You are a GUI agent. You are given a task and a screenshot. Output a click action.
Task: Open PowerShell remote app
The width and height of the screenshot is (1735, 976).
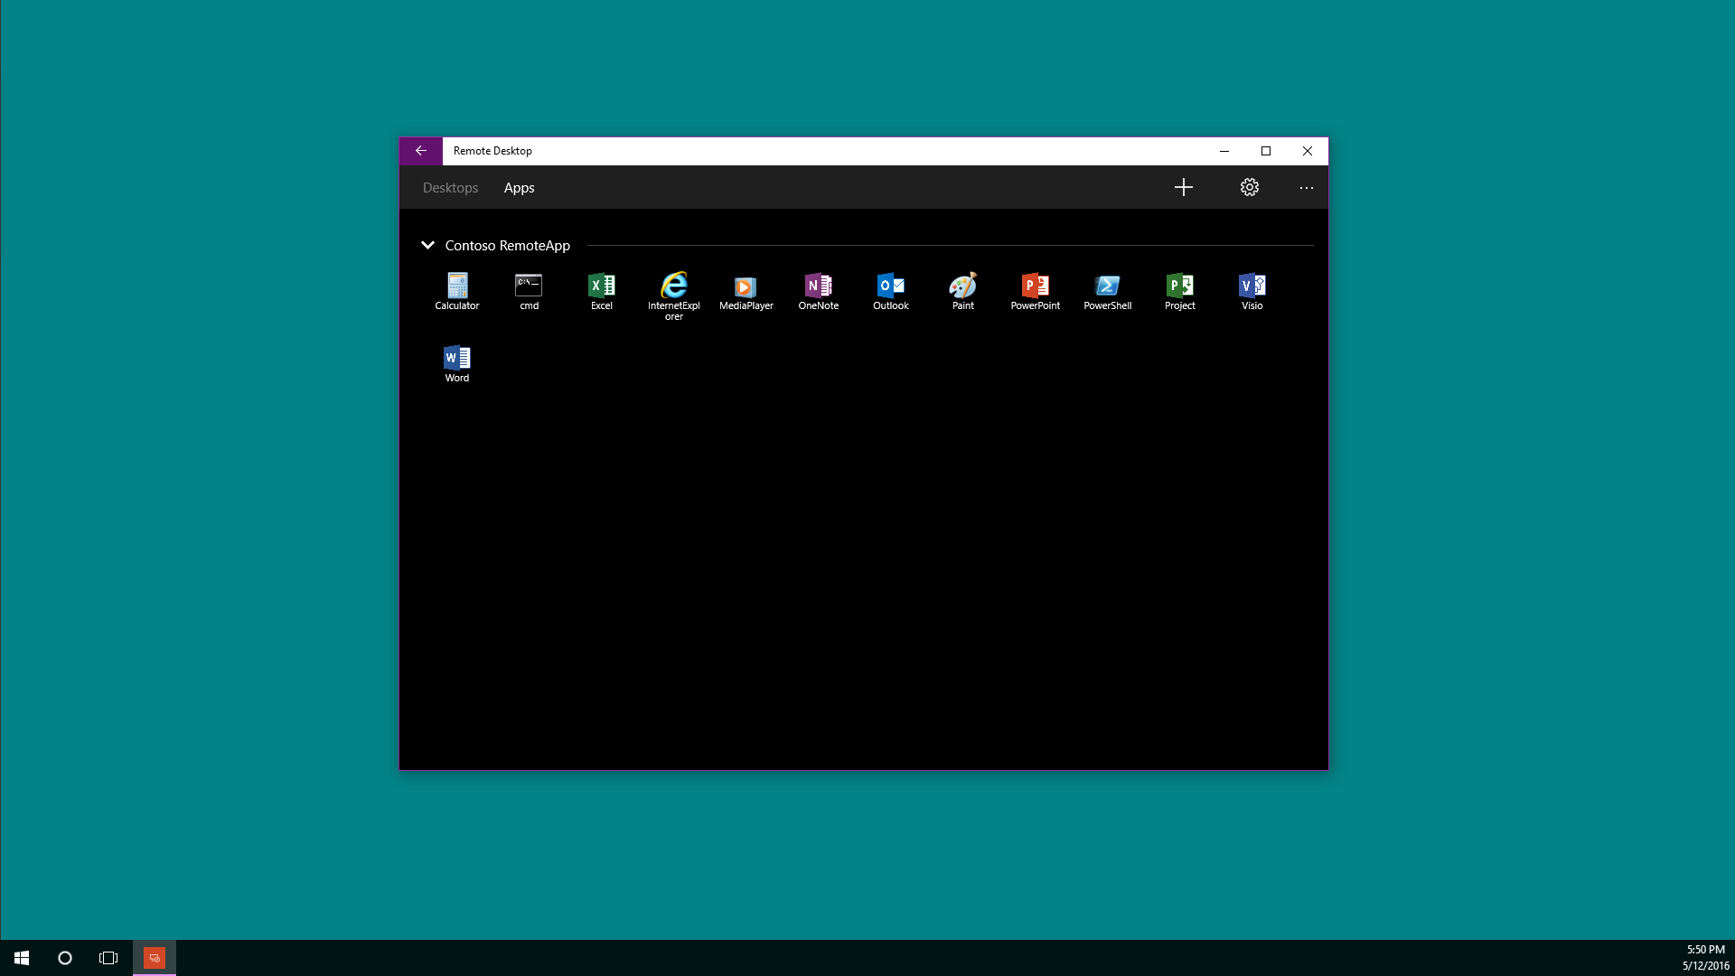click(1108, 290)
